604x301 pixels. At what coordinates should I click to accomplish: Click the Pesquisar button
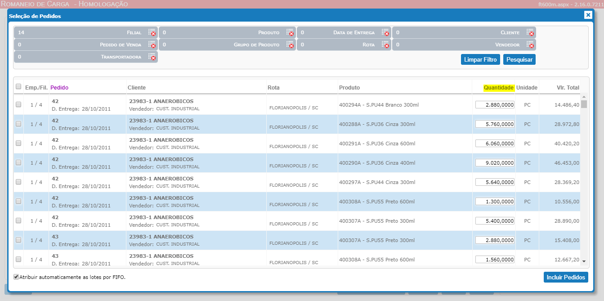pyautogui.click(x=519, y=59)
